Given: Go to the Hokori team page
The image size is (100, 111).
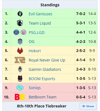Looking at the screenshot, I should 35,51.
